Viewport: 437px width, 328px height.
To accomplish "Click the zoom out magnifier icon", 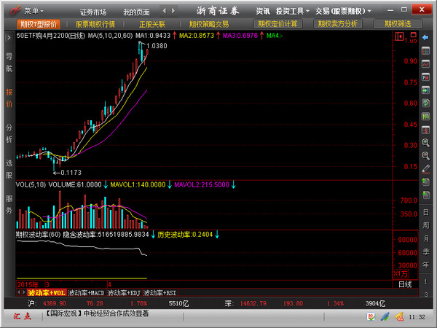I will click(x=425, y=155).
